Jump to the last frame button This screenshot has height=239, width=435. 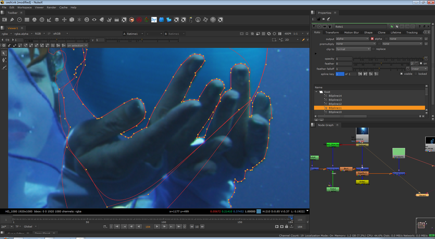point(179,227)
